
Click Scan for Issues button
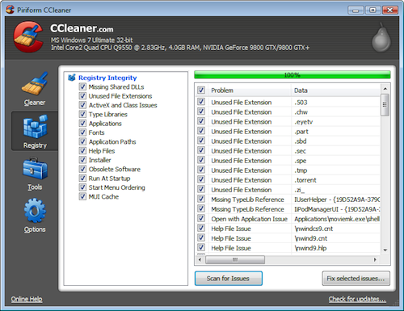(x=229, y=278)
